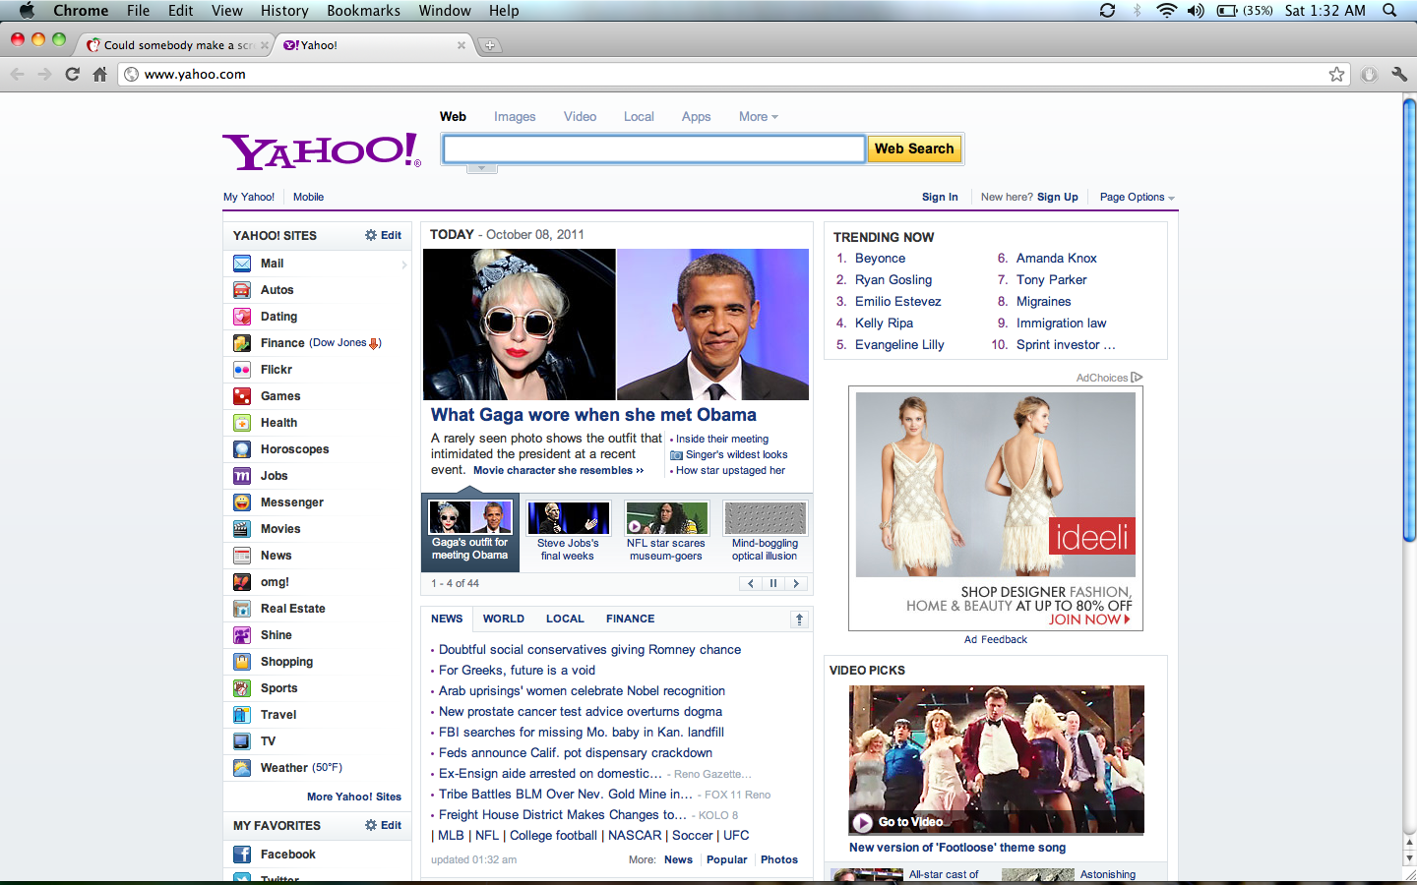Open the Chrome History menu
This screenshot has width=1417, height=885.
point(284,11)
